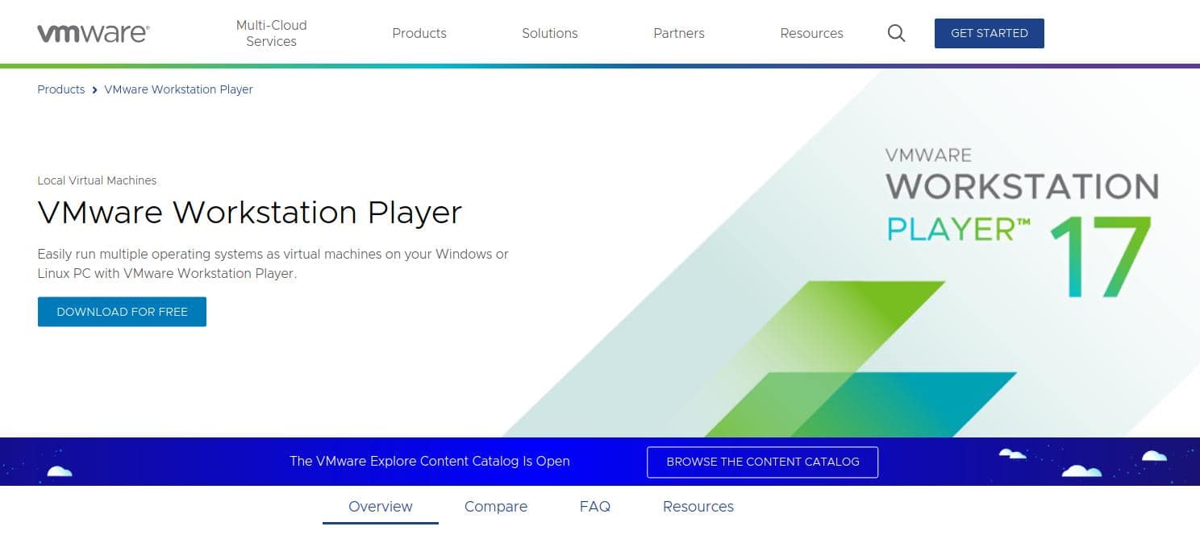The height and width of the screenshot is (543, 1200).
Task: Switch to the Compare tab
Action: [x=496, y=506]
